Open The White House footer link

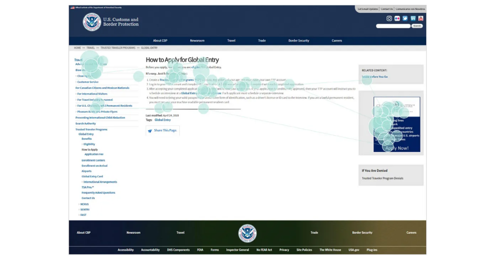[330, 250]
